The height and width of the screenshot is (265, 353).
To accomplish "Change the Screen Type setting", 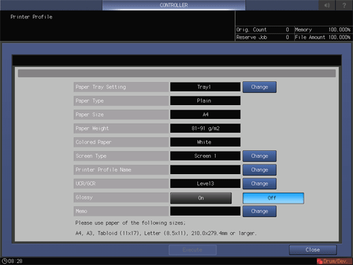I will (x=259, y=156).
